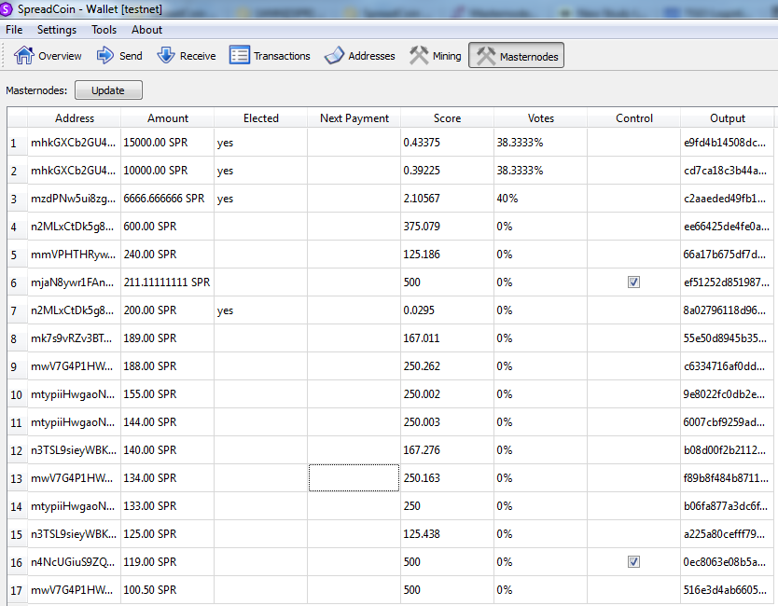Click score value 167.276
Image resolution: width=778 pixels, height=606 pixels.
[x=447, y=450]
